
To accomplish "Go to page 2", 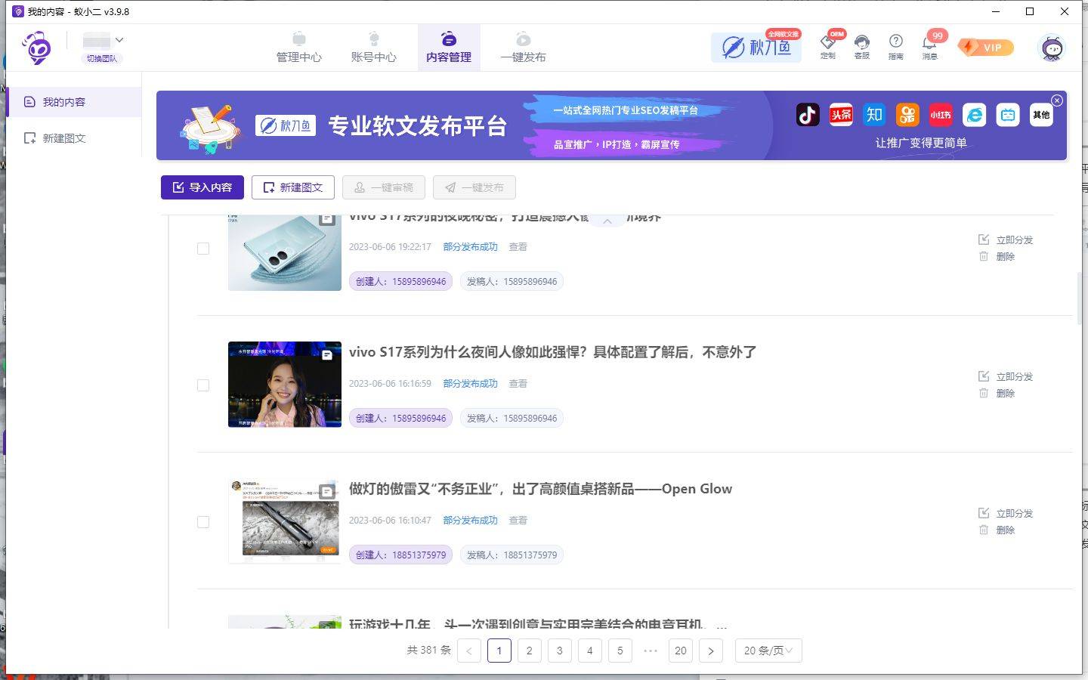I will coord(530,651).
